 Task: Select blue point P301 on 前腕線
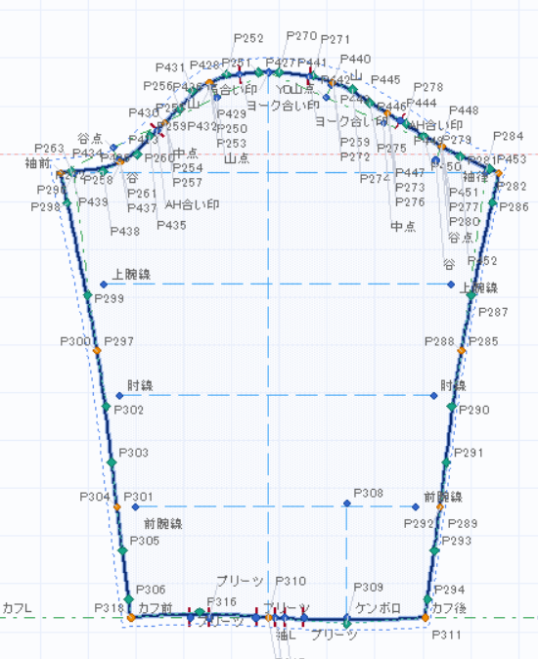[135, 507]
